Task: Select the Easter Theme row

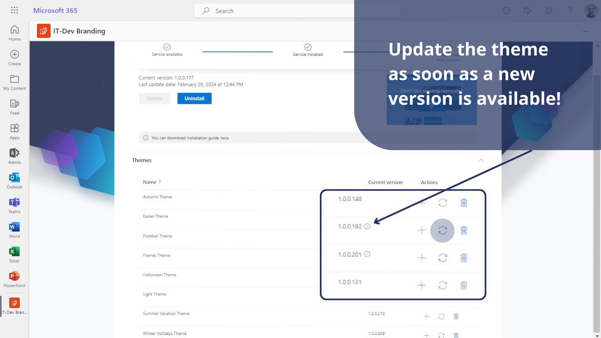Action: [308, 220]
